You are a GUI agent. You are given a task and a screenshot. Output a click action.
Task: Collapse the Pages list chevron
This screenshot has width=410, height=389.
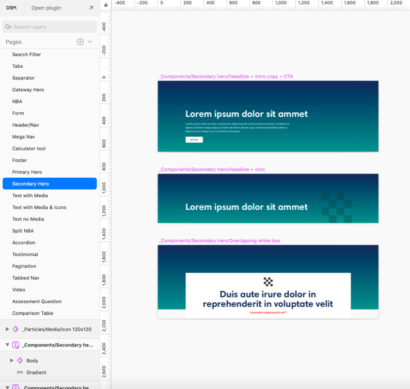coord(90,42)
